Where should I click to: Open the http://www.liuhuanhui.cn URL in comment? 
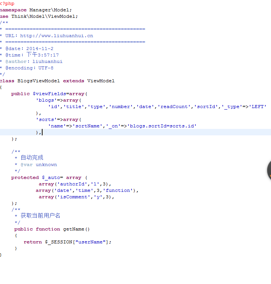tap(57, 36)
